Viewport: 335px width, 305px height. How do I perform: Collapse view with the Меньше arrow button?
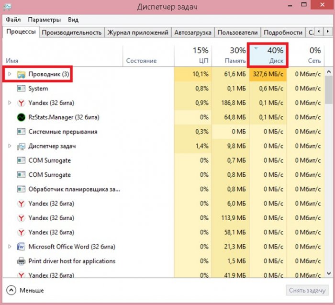[x=11, y=290]
